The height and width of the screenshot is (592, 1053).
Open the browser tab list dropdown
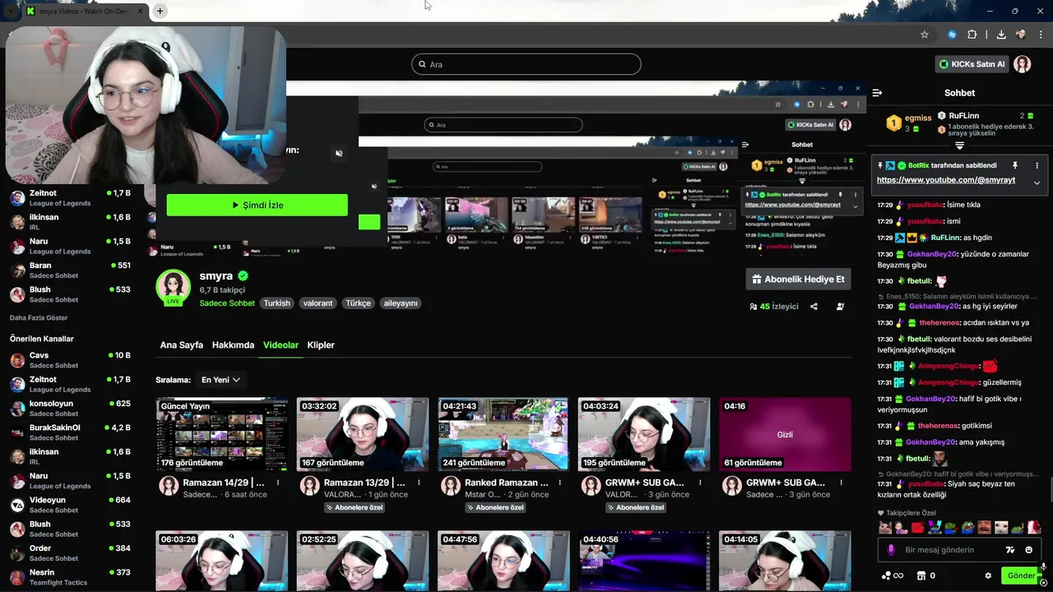click(10, 11)
